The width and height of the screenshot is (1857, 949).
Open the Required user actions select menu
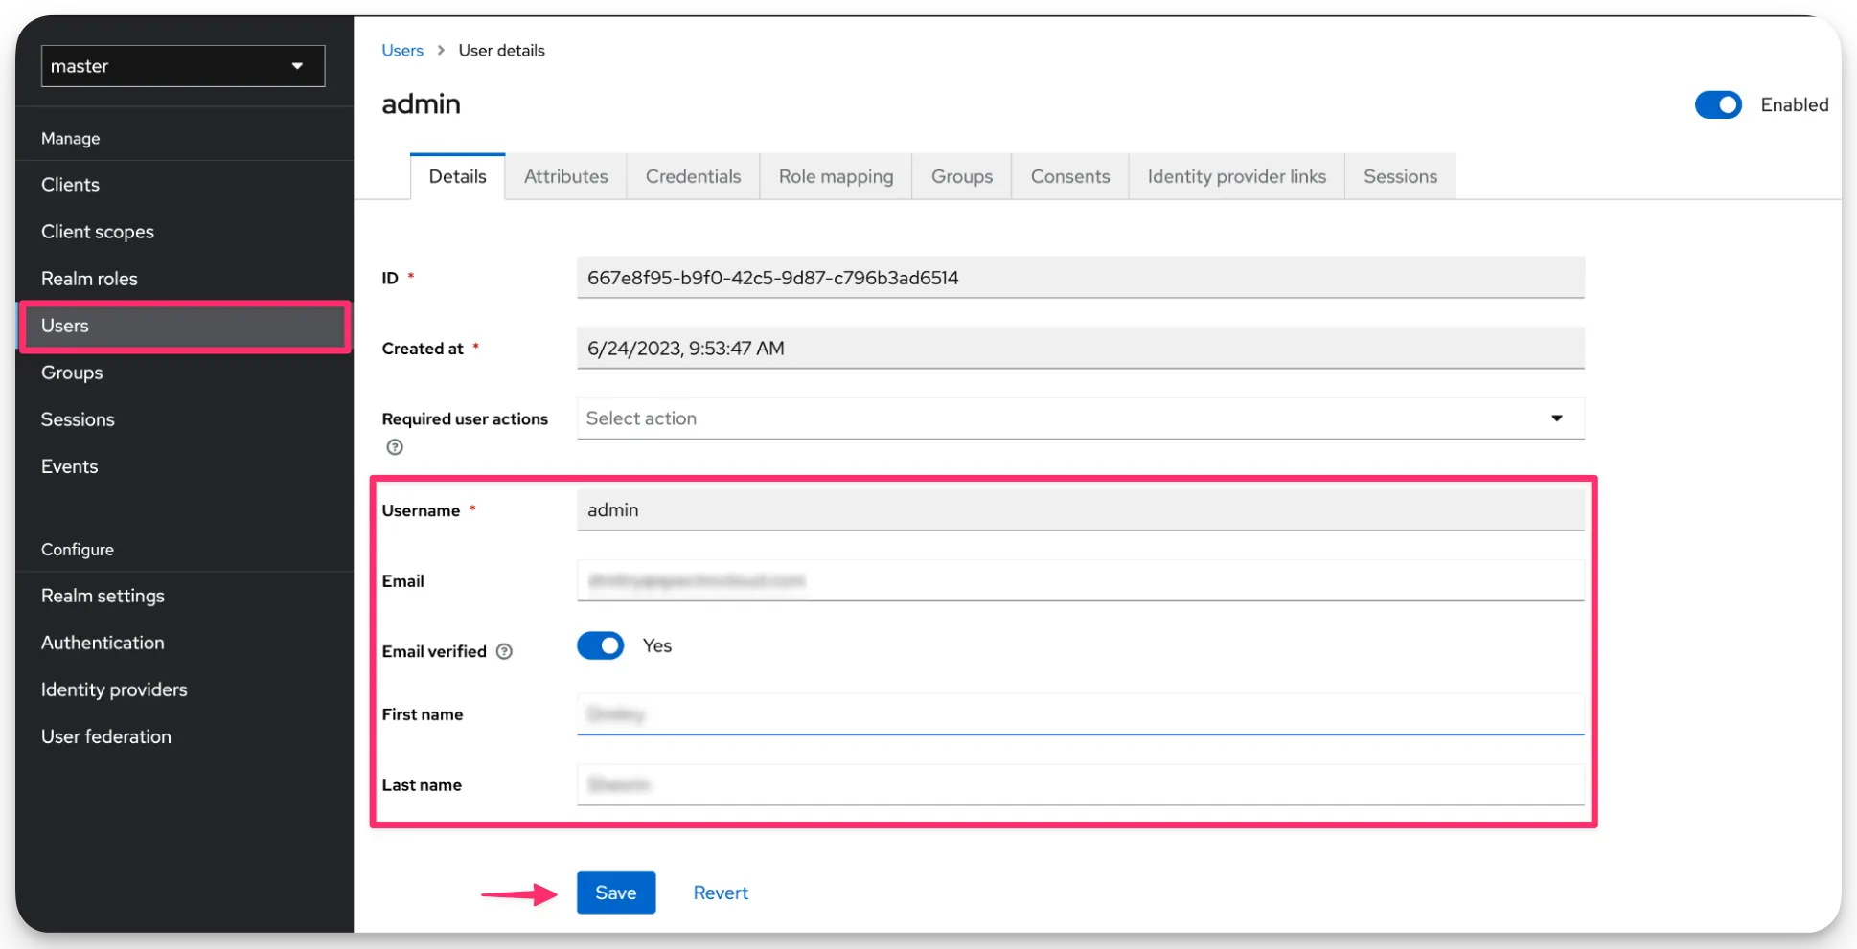pyautogui.click(x=1080, y=418)
